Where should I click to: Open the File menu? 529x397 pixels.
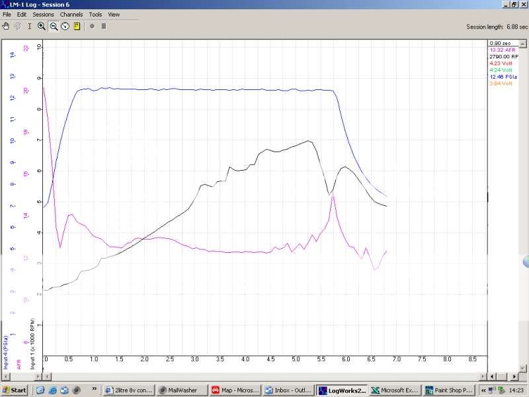click(x=7, y=14)
